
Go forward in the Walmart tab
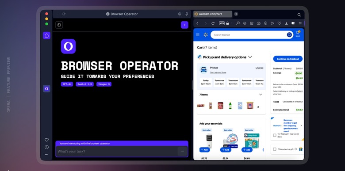pyautogui.click(x=206, y=23)
